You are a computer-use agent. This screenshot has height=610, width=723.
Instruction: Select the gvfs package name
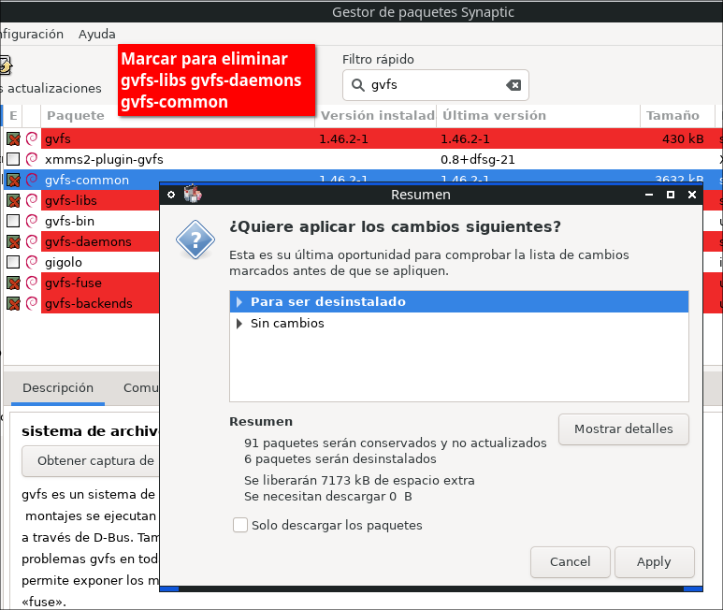[x=58, y=138]
